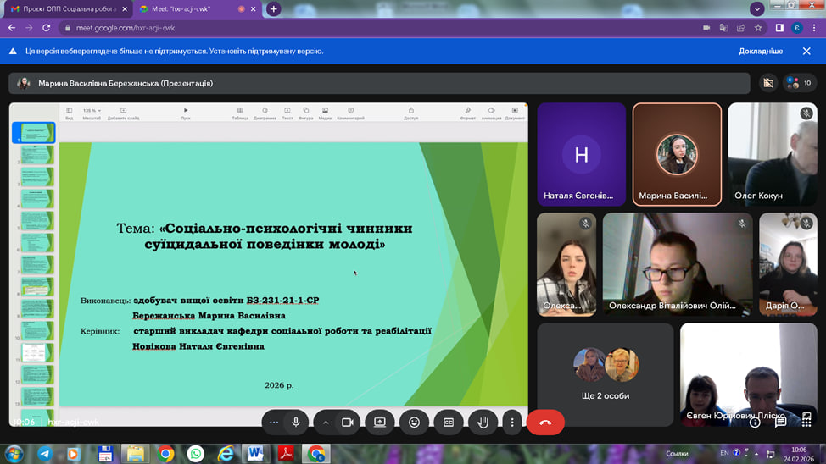This screenshot has height=464, width=826.
Task: Open audio settings three-dot menu beside microphone
Action: click(273, 422)
